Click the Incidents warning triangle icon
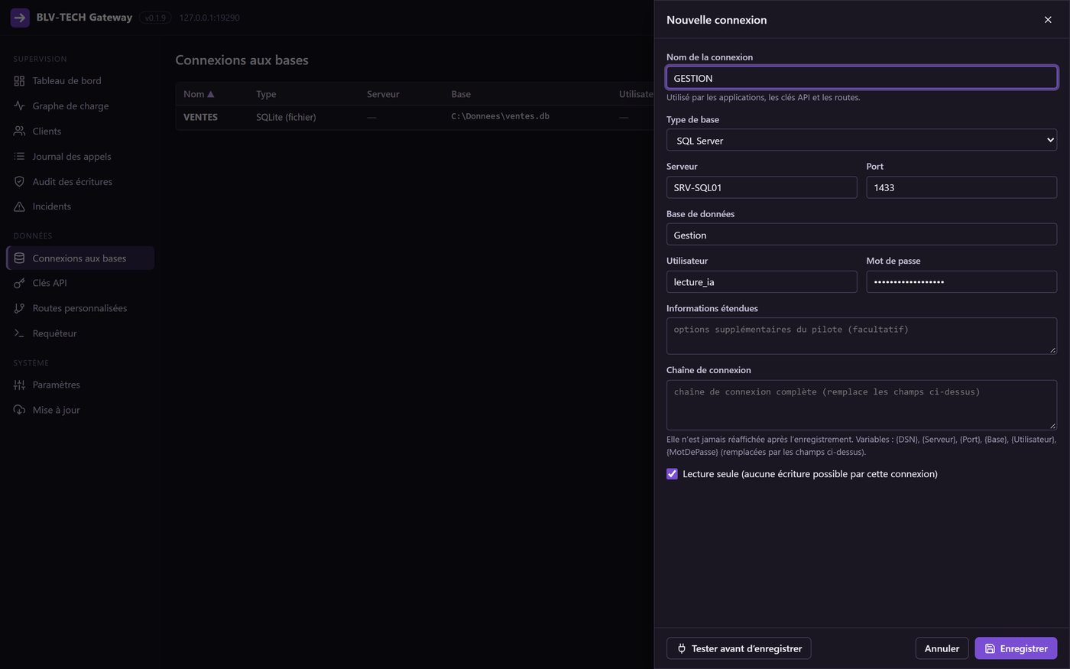The image size is (1070, 669). 19,206
